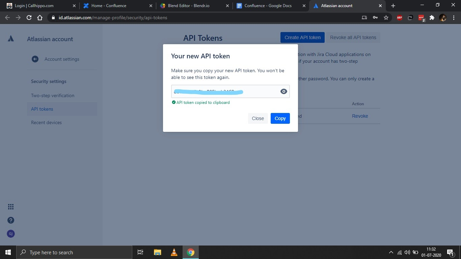Image resolution: width=461 pixels, height=259 pixels.
Task: Open the GJ profile avatar
Action: pyautogui.click(x=11, y=234)
